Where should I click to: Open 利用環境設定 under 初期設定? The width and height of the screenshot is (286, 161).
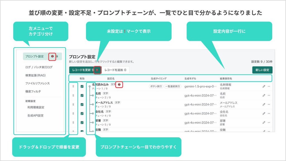[36, 107]
